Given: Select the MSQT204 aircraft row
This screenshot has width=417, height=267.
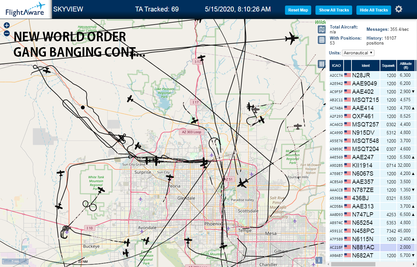Looking at the screenshot, I should click(372, 149).
